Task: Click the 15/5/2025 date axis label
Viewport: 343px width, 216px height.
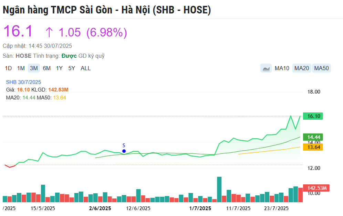Action: click(43, 208)
